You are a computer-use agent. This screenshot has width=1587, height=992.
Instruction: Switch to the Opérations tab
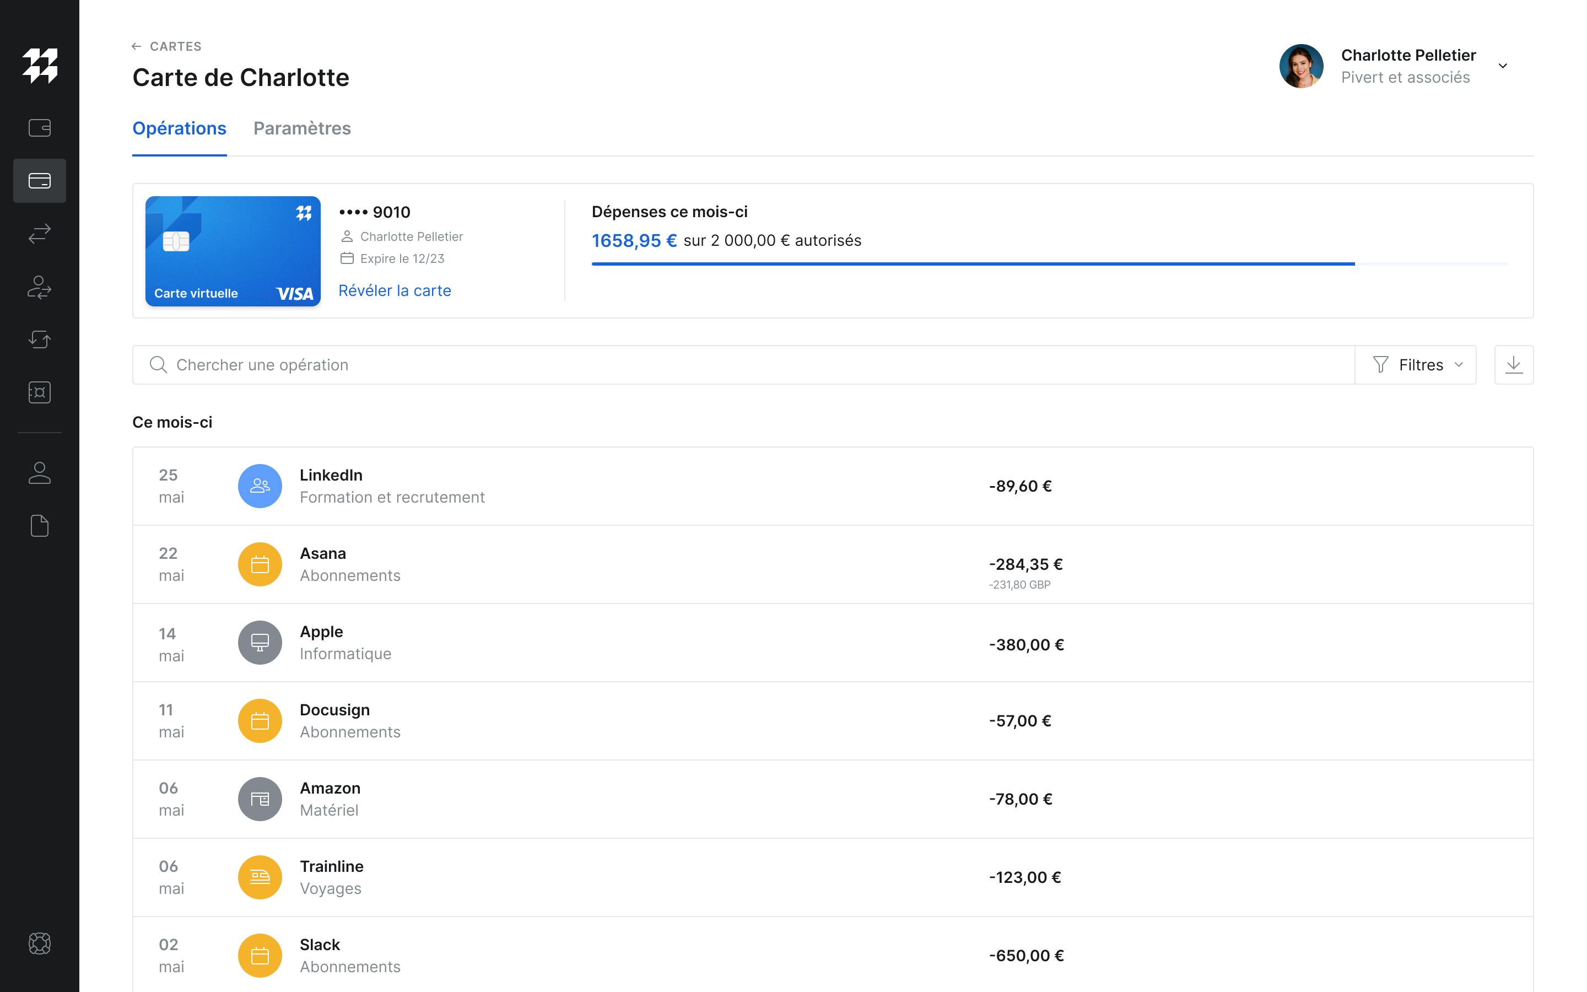(x=179, y=128)
